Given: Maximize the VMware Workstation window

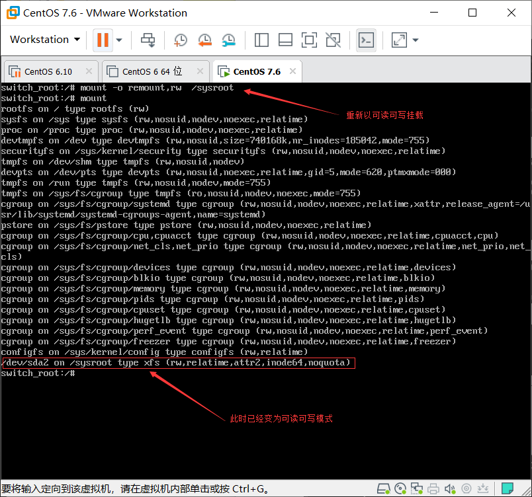Looking at the screenshot, I should coord(472,13).
